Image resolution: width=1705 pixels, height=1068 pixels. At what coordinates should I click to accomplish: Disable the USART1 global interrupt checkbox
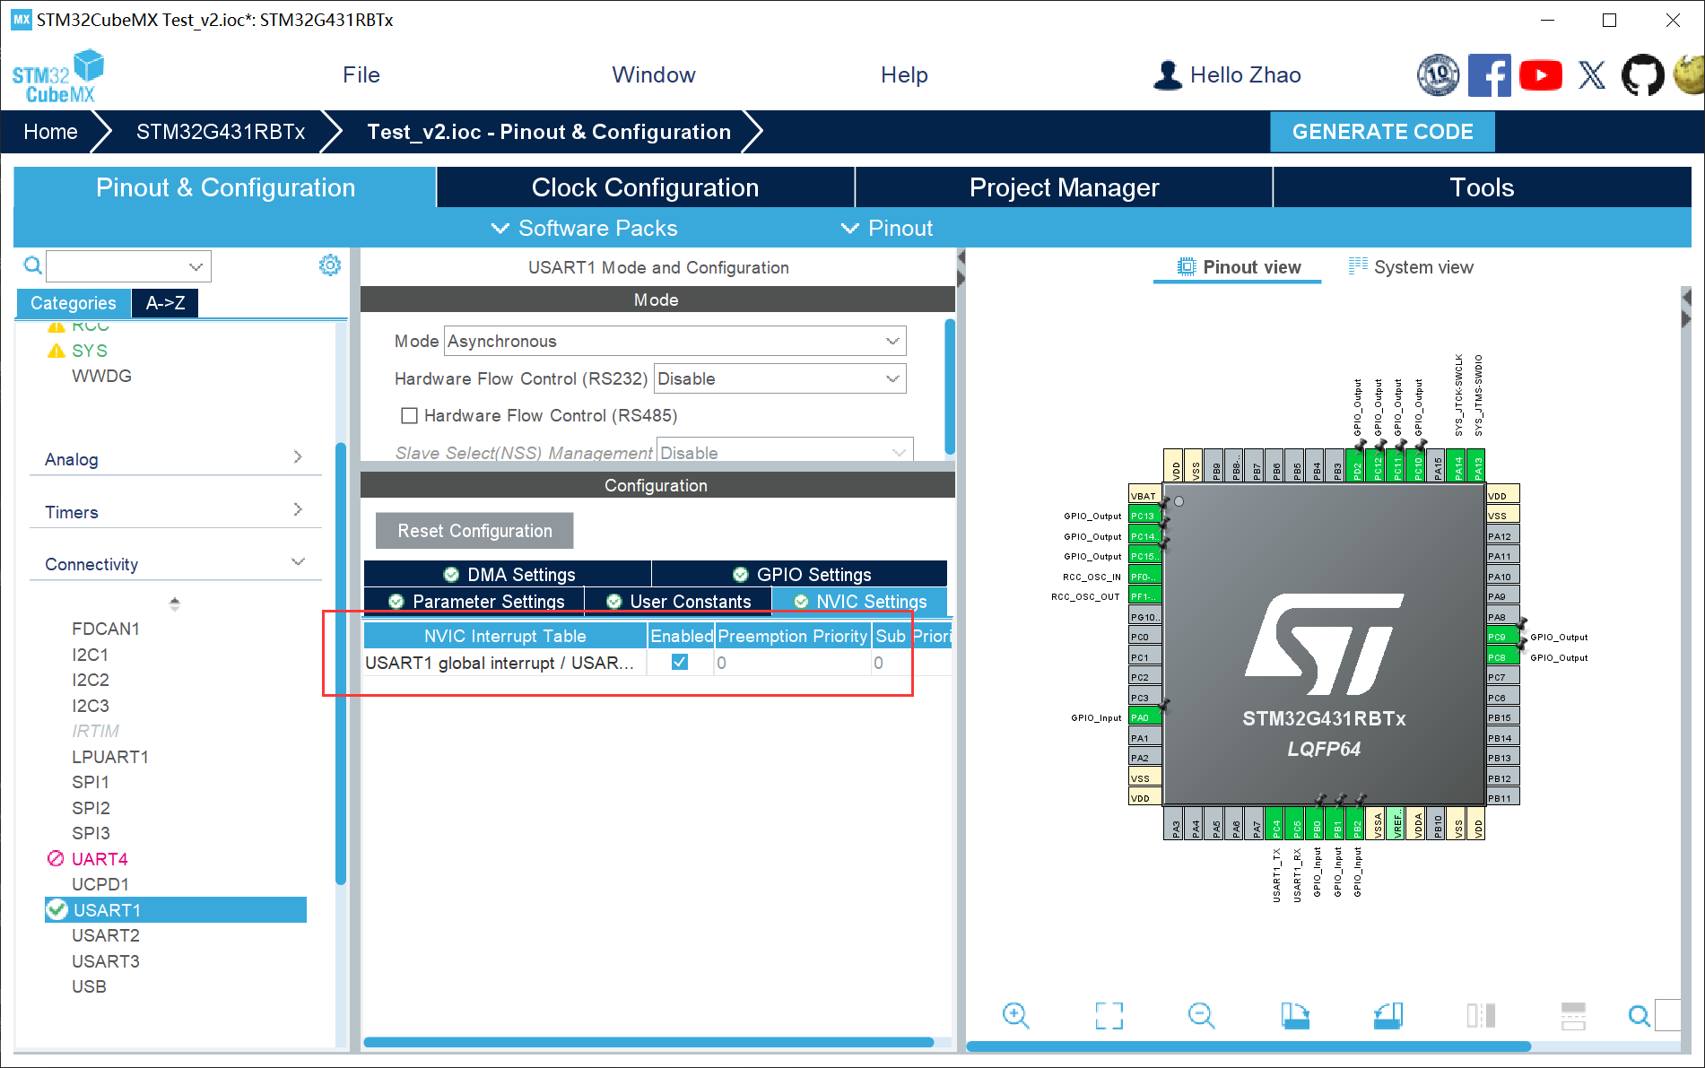(680, 663)
